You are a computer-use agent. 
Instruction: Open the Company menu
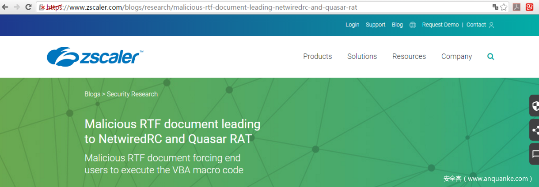(x=456, y=56)
